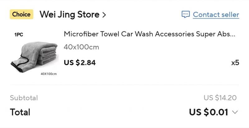Open the store via chevron after Wei Jing Store

(104, 15)
